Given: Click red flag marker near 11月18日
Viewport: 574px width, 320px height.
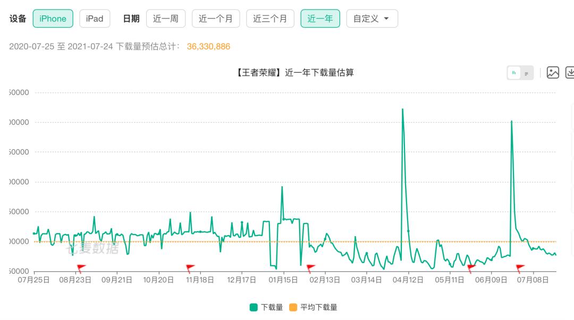Looking at the screenshot, I should (x=190, y=268).
